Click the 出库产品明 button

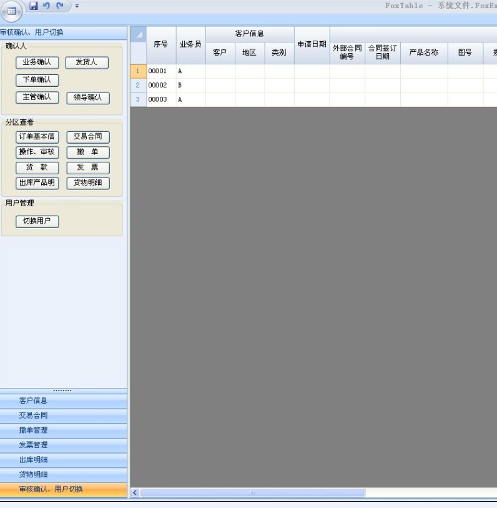(x=37, y=183)
